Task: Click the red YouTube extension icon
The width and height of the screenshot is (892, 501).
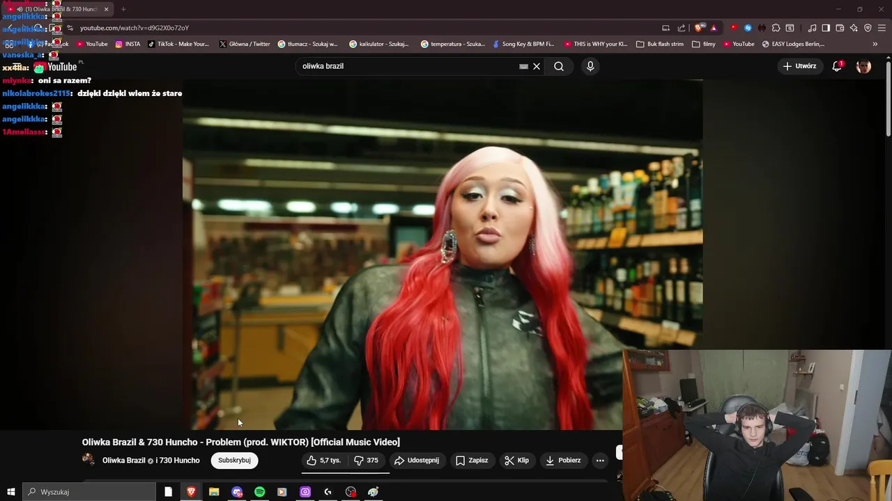Action: coord(734,28)
